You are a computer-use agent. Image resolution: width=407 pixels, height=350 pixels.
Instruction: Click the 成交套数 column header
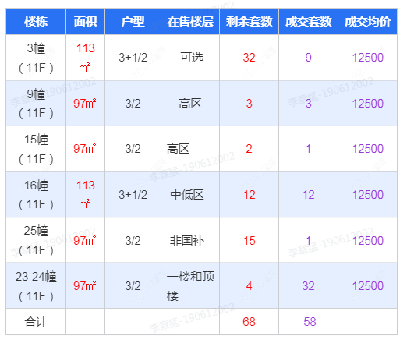(308, 21)
